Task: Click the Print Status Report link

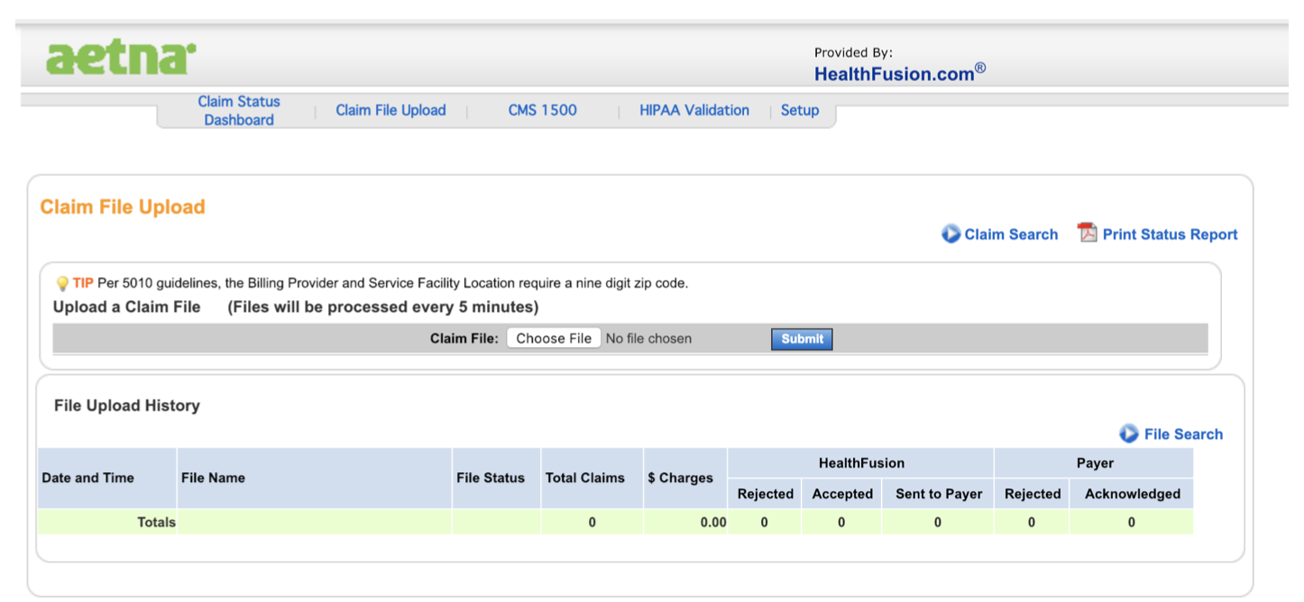Action: pyautogui.click(x=1169, y=233)
